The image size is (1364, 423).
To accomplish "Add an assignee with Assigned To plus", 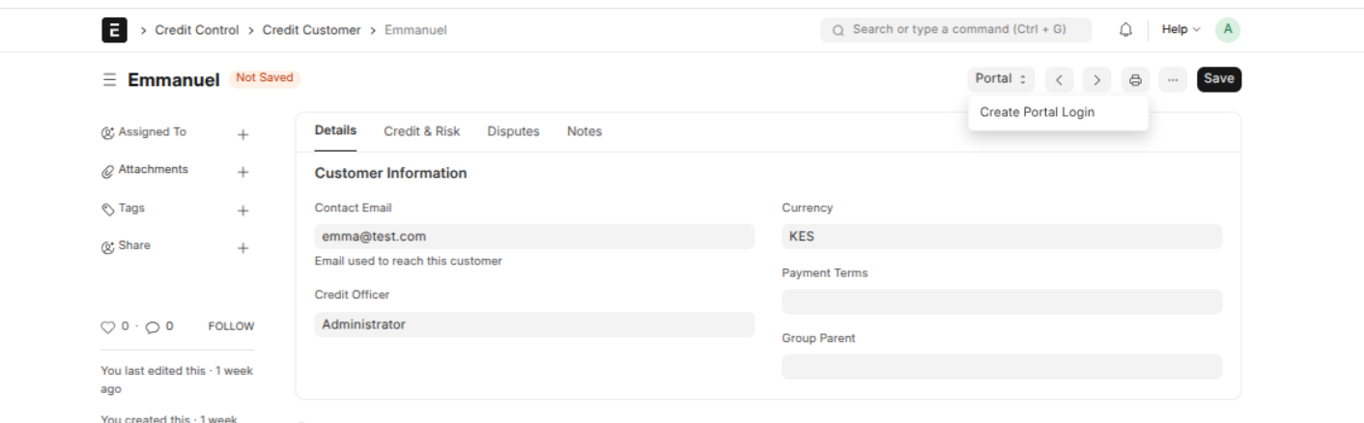I will (242, 134).
